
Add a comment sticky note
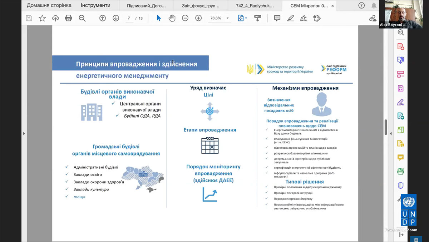point(277,18)
